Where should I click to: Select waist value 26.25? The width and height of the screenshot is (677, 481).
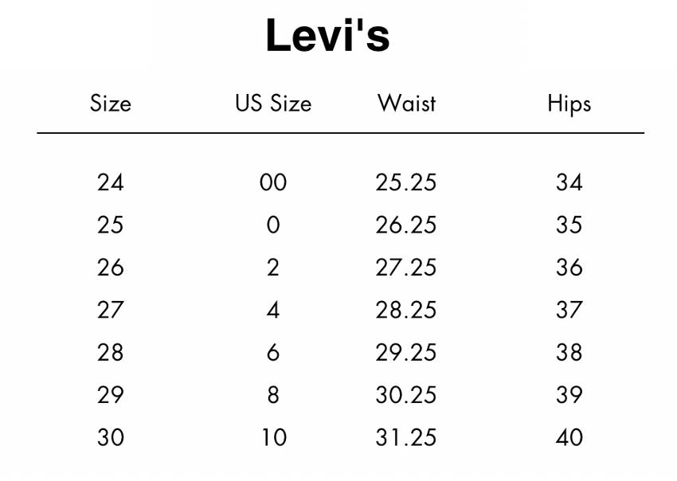(406, 225)
